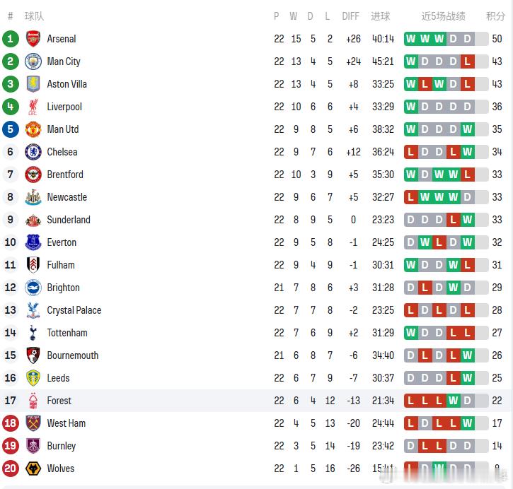This screenshot has width=513, height=489.
Task: Open the Aston Villa team name link
Action: pyautogui.click(x=67, y=84)
